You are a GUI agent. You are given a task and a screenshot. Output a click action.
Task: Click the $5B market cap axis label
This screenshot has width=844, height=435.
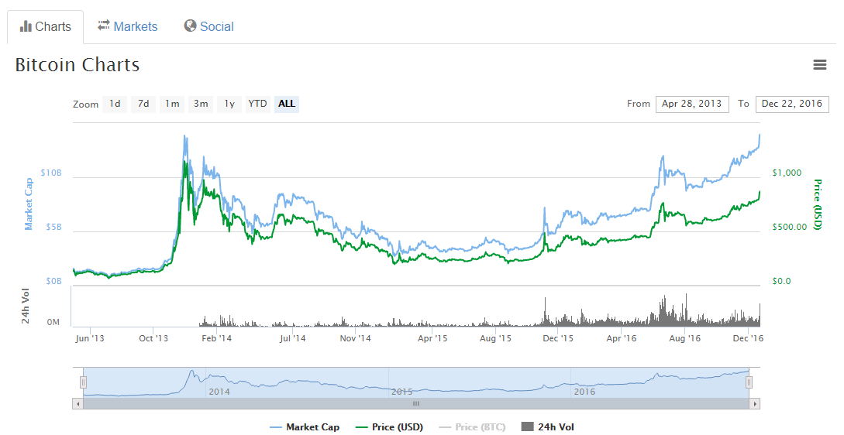[53, 227]
